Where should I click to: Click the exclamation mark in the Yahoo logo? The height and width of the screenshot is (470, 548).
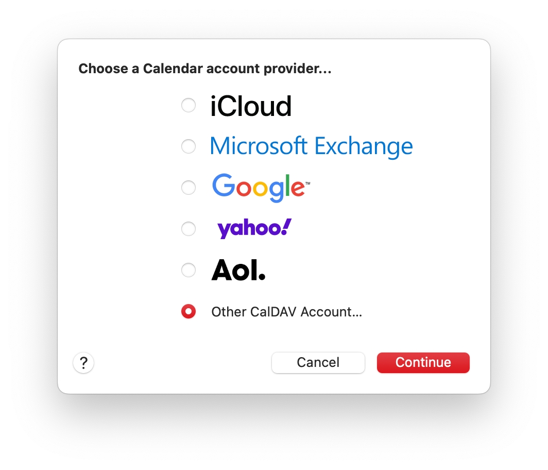coord(286,227)
